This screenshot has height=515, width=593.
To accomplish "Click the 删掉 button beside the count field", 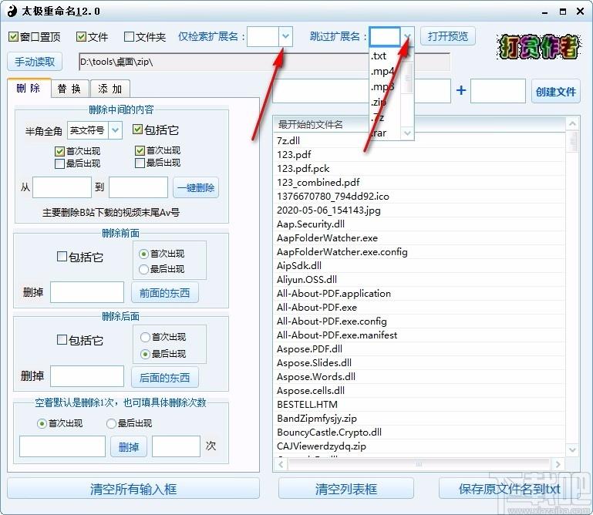I will (129, 447).
